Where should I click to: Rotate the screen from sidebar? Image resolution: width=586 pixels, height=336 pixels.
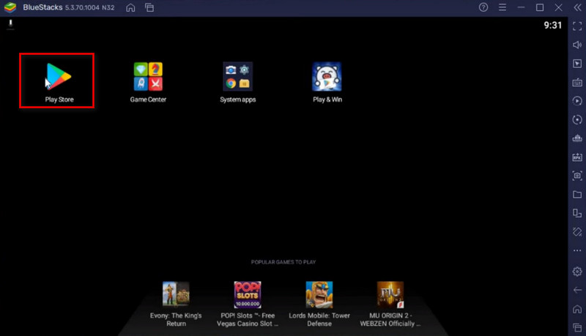coord(577,213)
